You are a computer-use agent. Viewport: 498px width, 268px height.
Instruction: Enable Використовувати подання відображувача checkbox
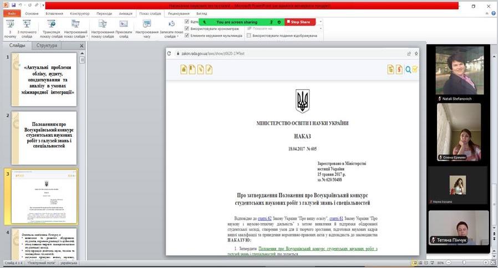pos(249,35)
